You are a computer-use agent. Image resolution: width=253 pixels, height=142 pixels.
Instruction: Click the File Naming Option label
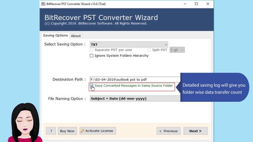tap(67, 99)
